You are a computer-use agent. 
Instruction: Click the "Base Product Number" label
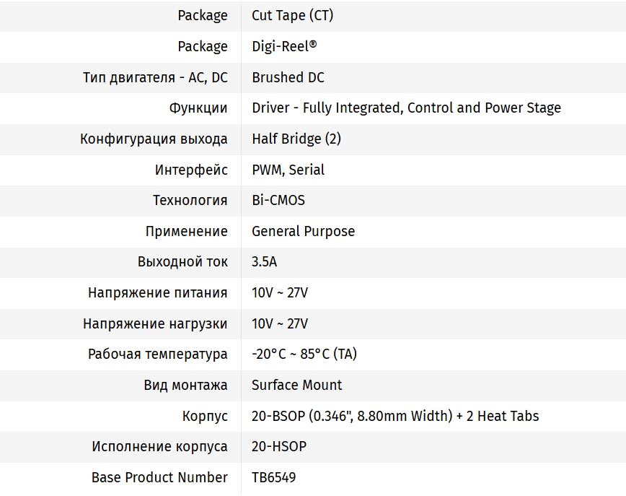159,477
